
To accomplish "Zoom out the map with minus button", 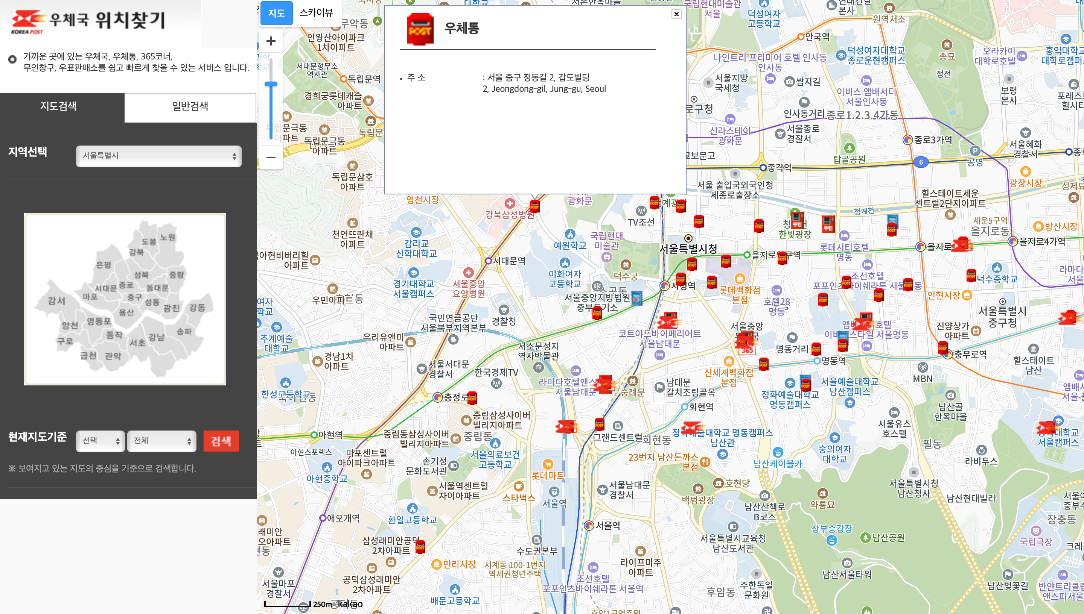I will click(x=271, y=158).
